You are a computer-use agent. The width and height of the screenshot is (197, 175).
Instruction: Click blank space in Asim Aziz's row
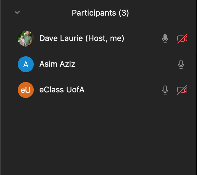(x=126, y=64)
